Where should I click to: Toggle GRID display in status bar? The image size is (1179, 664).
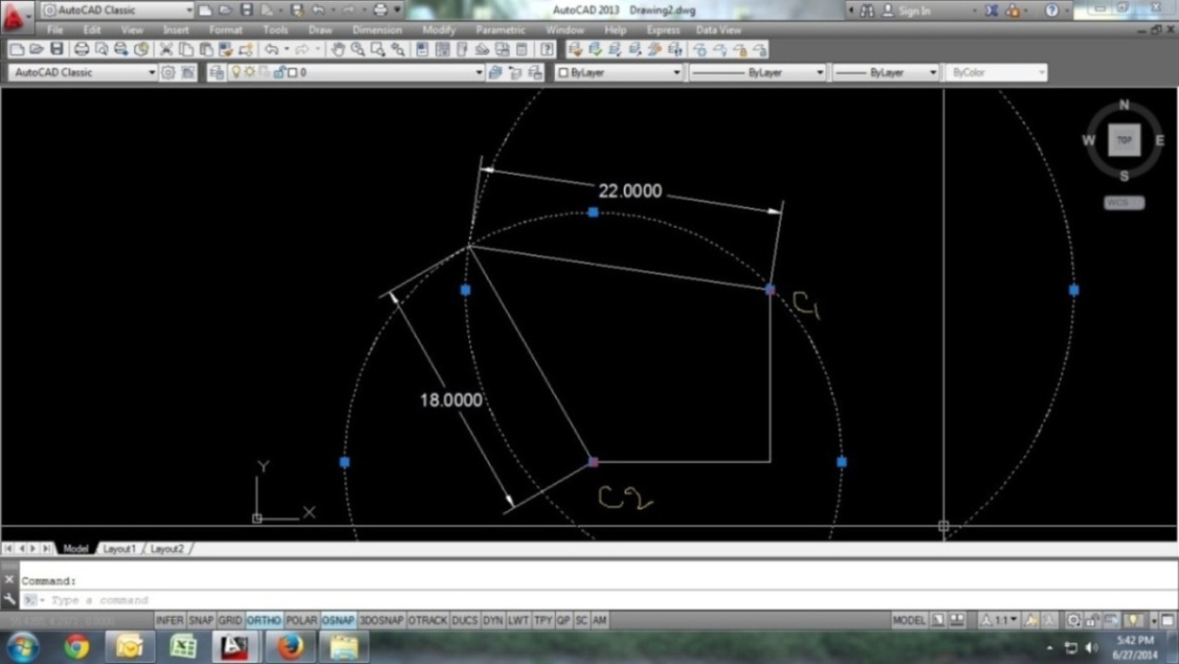[230, 620]
